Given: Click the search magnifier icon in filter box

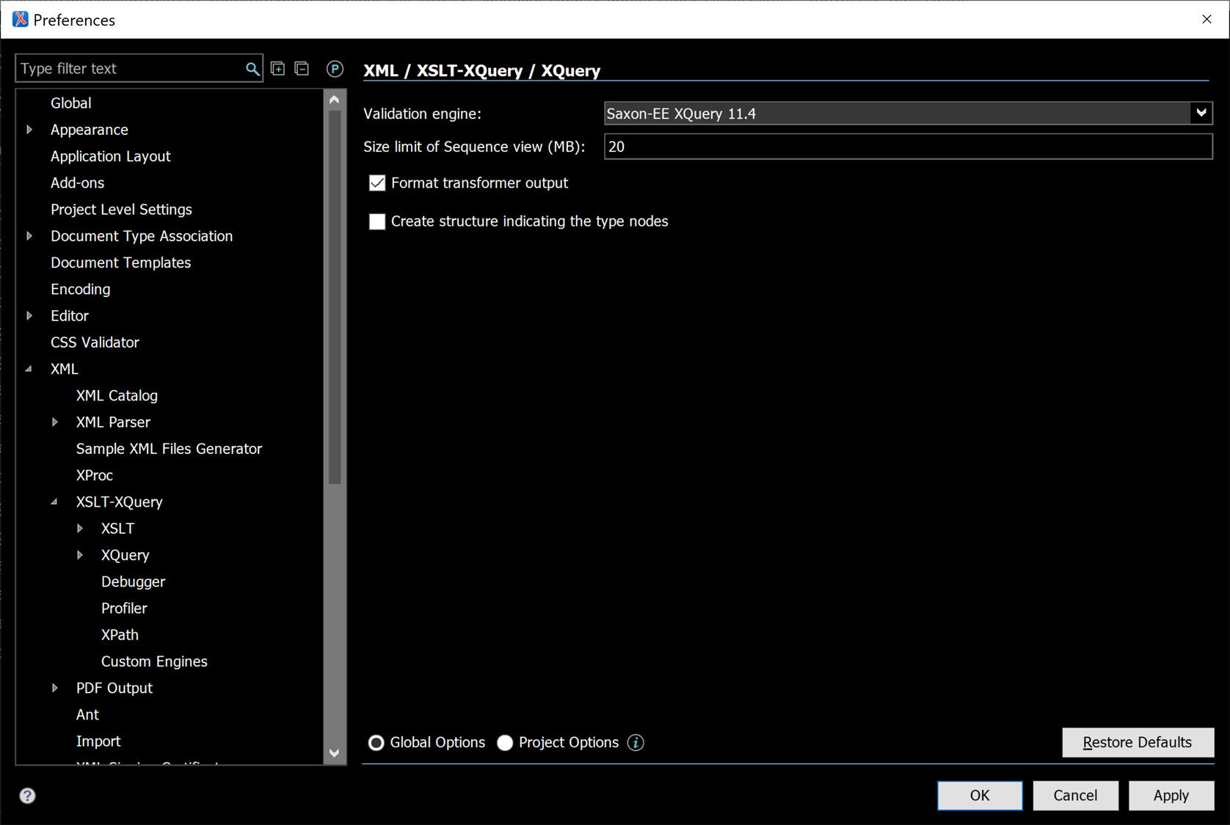Looking at the screenshot, I should [252, 69].
